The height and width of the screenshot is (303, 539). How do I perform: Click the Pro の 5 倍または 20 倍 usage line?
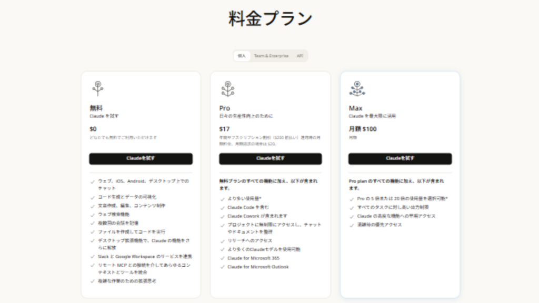(x=402, y=198)
